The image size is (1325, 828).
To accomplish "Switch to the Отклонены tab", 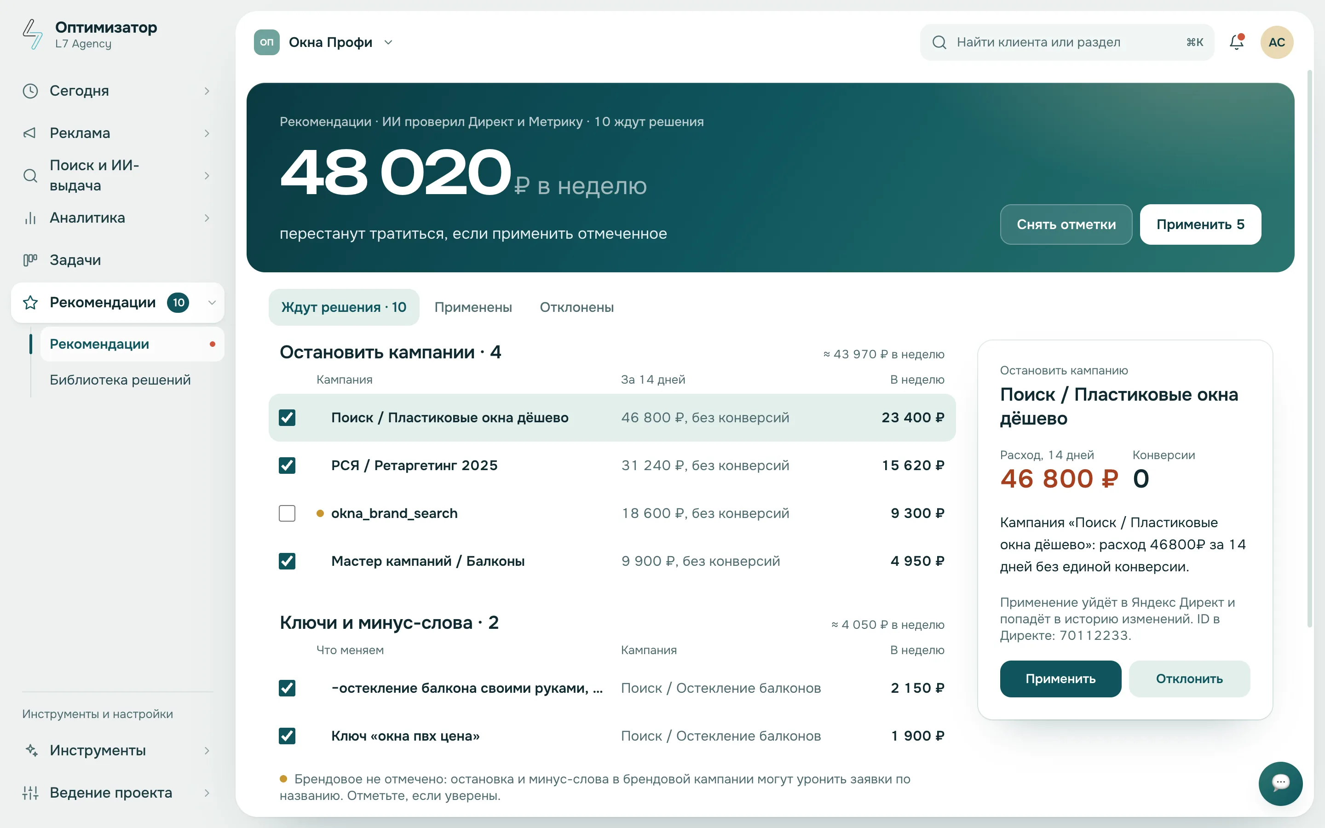I will 576,307.
